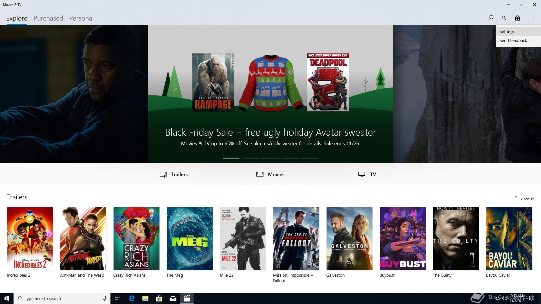Image resolution: width=541 pixels, height=304 pixels.
Task: Click the Deadpool 2 poster in the banner
Action: (328, 82)
